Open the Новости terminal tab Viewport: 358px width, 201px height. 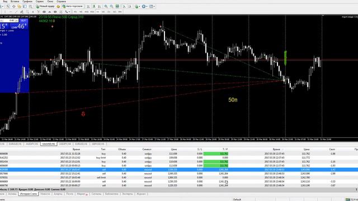pos(45,194)
